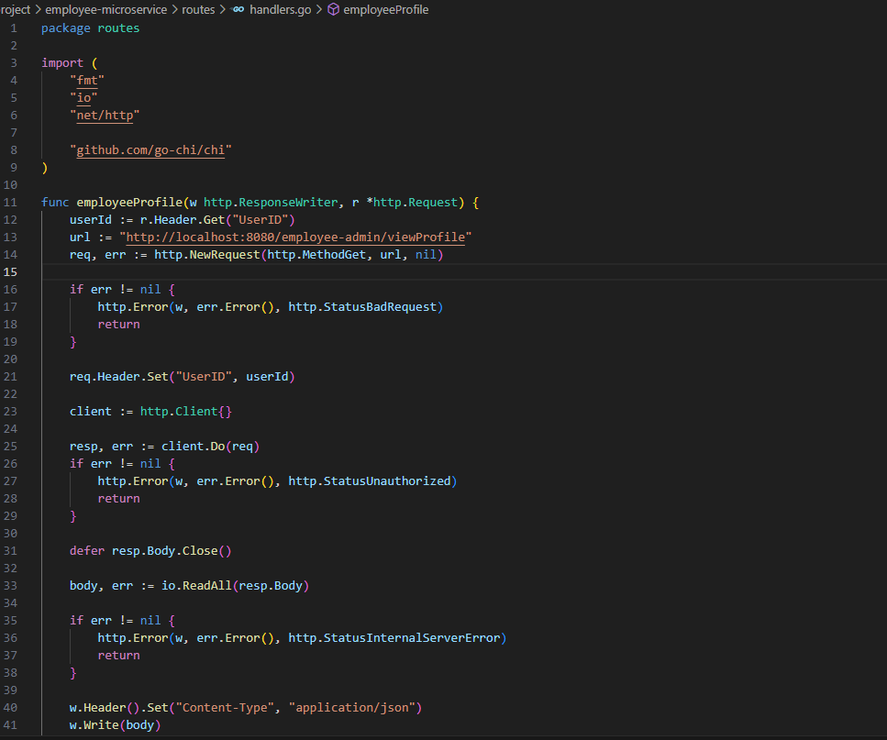The width and height of the screenshot is (887, 740).
Task: Expand chevron after handlers.go breadcrumb
Action: click(318, 9)
